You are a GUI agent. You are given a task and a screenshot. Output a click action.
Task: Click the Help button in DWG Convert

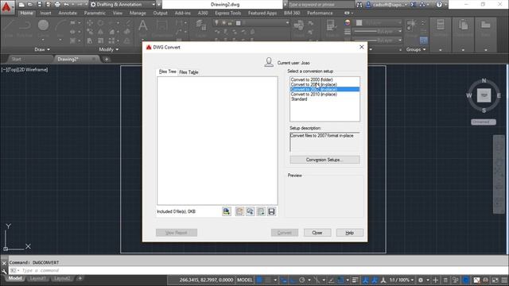click(350, 233)
